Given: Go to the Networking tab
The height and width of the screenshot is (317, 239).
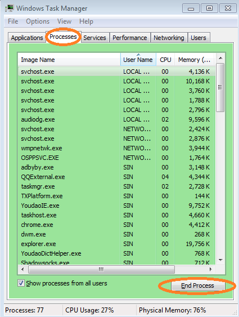Looking at the screenshot, I should (x=169, y=38).
